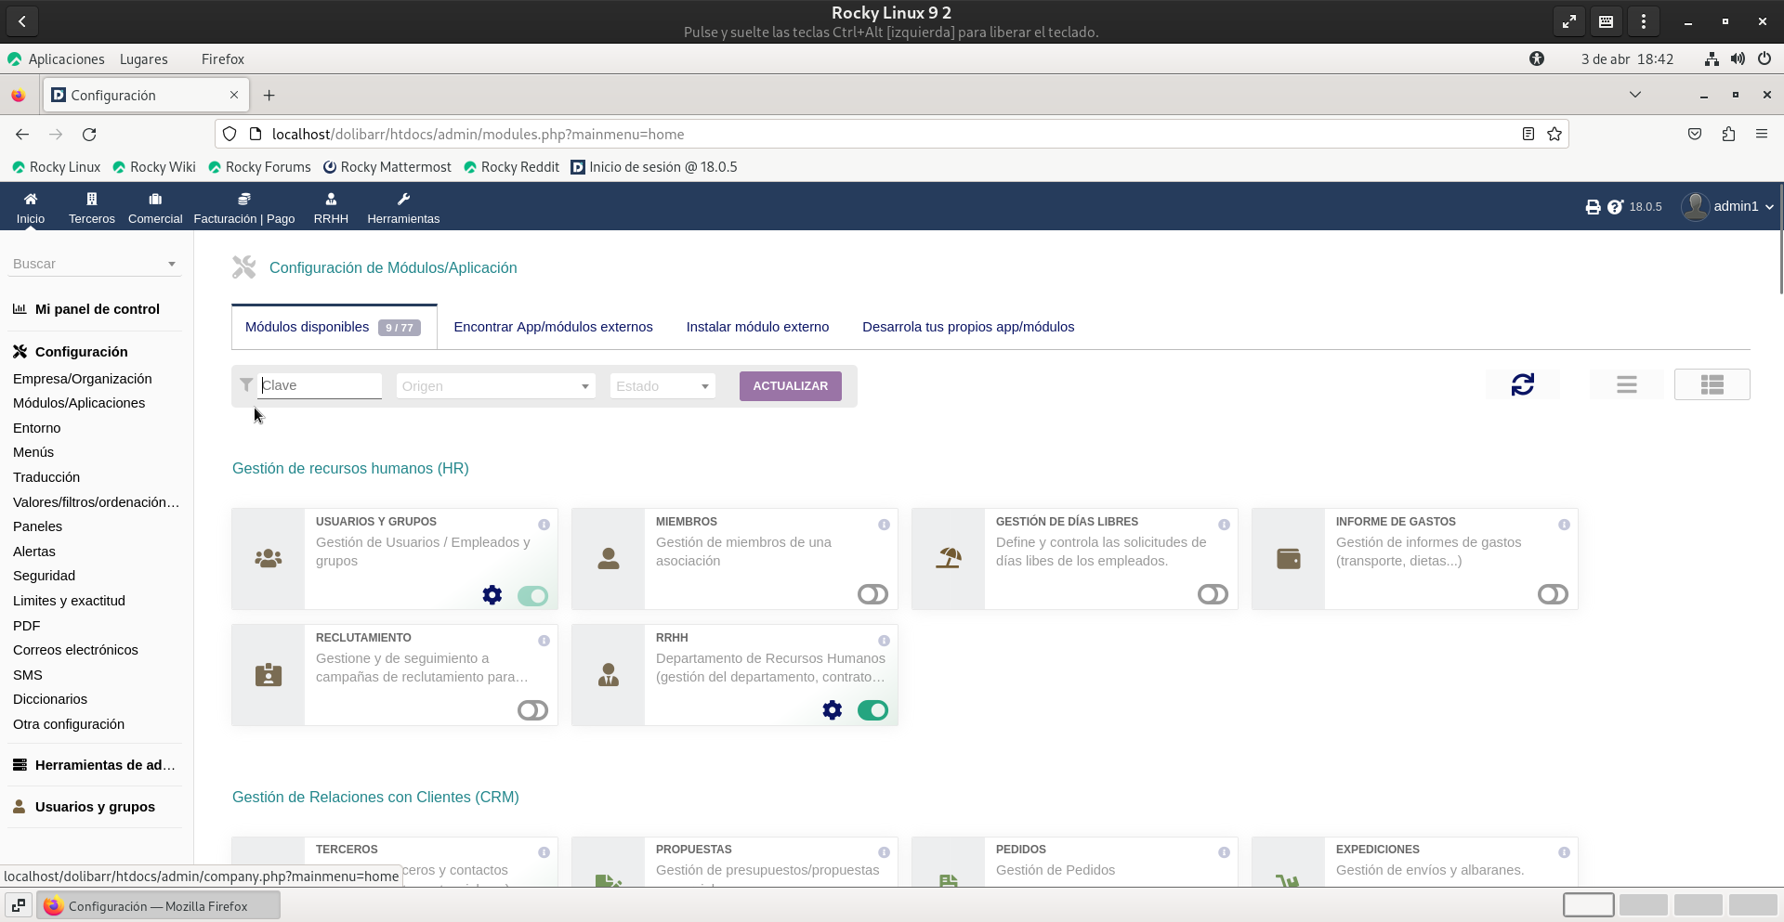
Task: Switch to Instalar módulo externo tab
Action: (757, 327)
